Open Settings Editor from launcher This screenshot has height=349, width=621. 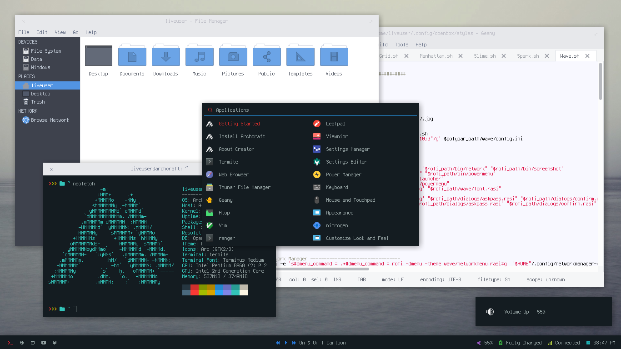(x=364, y=162)
